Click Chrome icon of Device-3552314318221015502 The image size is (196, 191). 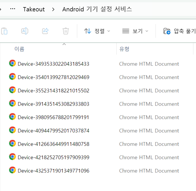[x=13, y=90]
